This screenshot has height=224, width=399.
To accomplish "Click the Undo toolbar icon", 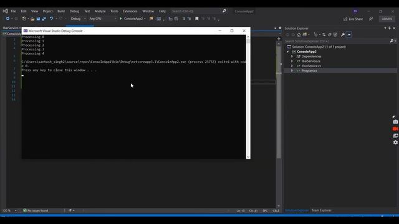I will point(51,19).
